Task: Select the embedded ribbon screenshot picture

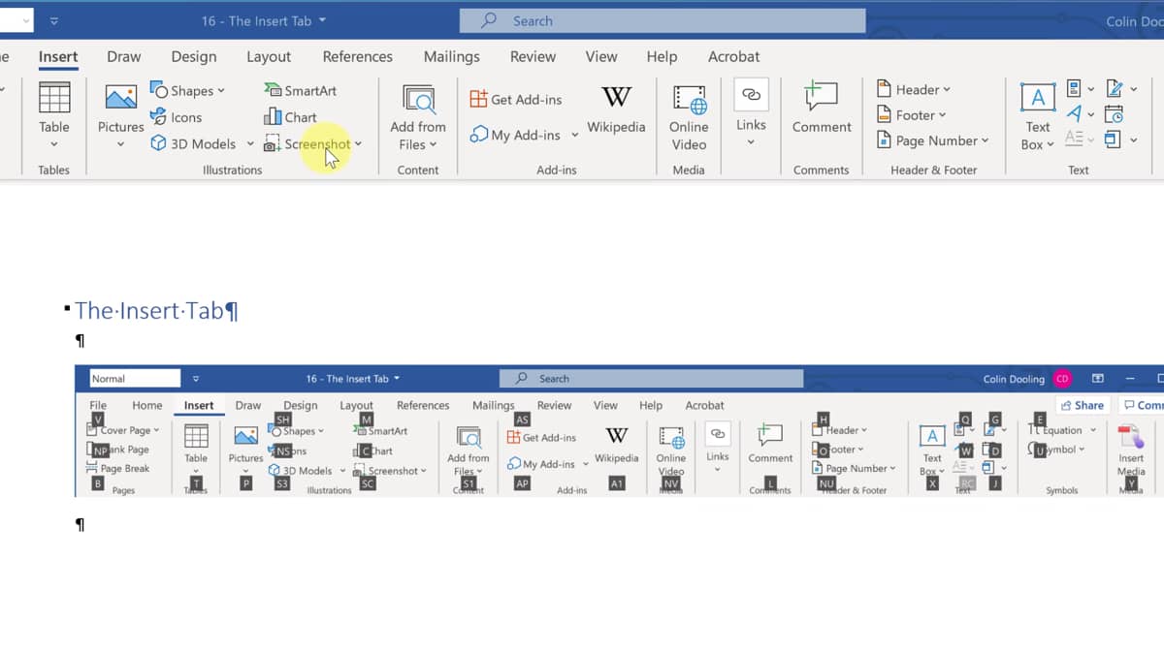Action: pos(619,431)
